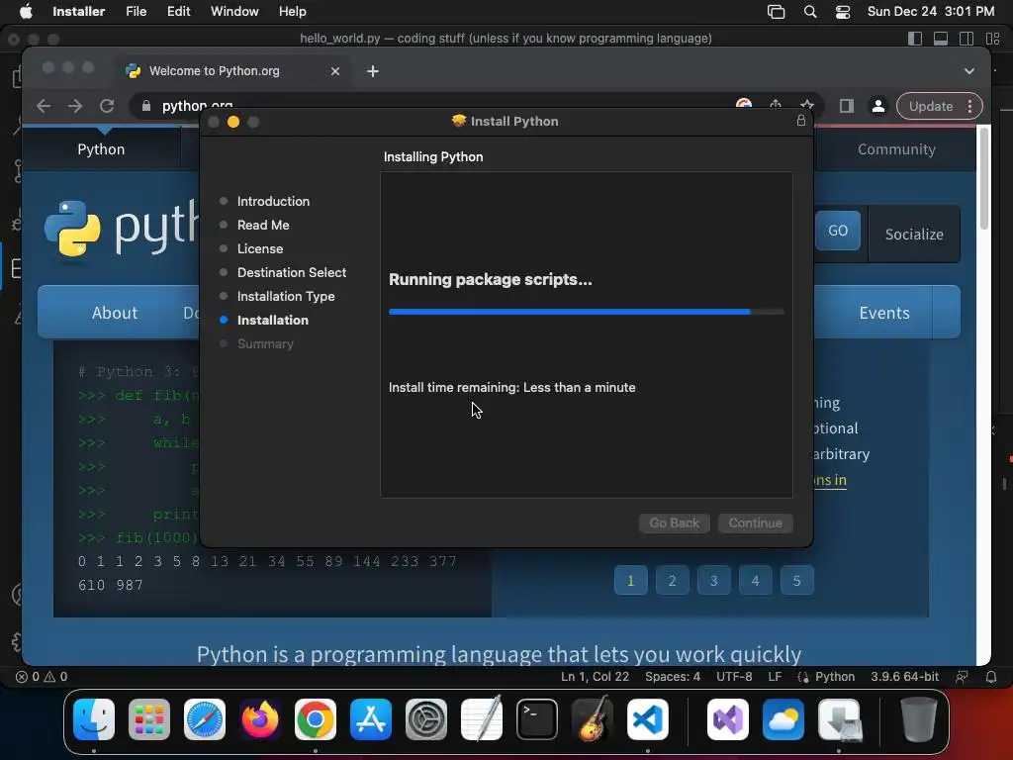The height and width of the screenshot is (760, 1013).
Task: Launch Firefox from the dock
Action: (x=260, y=719)
